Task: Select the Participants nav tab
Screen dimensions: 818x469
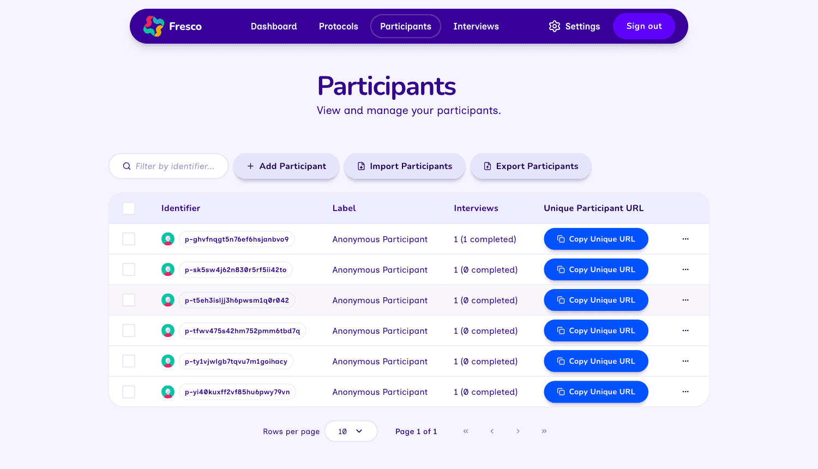Action: [406, 26]
